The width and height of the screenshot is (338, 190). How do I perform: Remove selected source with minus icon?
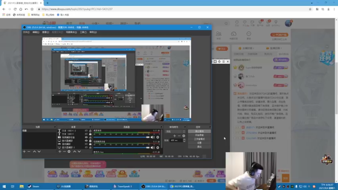(64, 152)
